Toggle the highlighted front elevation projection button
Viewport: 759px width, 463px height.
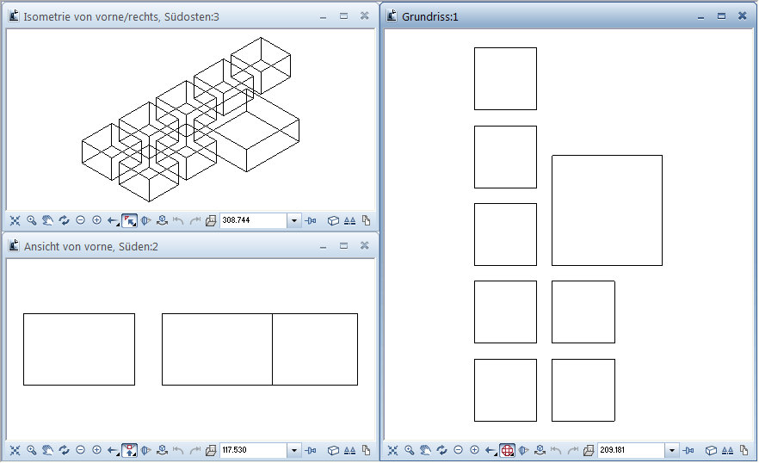(129, 450)
